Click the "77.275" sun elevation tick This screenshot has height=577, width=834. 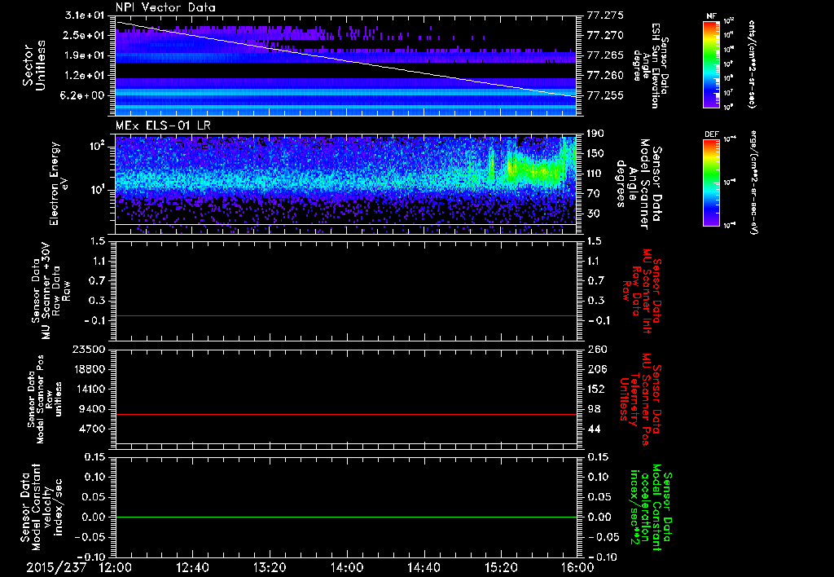point(605,15)
